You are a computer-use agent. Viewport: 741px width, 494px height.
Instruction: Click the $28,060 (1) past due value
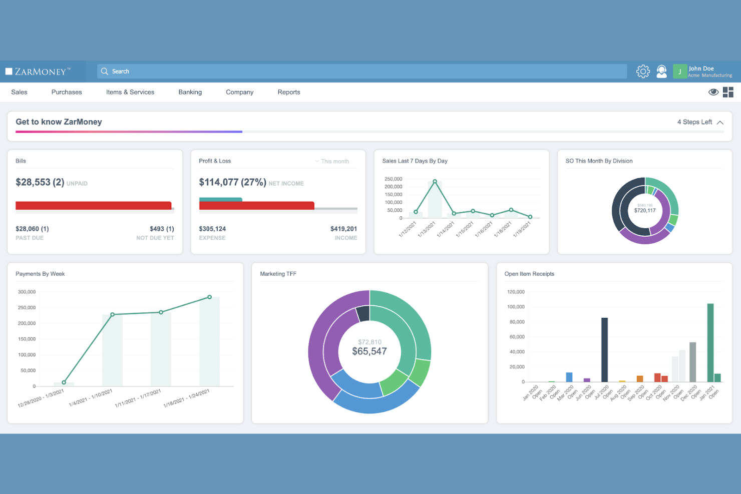point(32,229)
